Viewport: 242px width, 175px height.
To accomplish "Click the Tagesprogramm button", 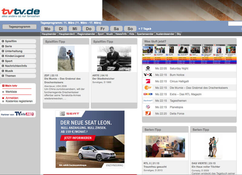I will (x=19, y=27).
